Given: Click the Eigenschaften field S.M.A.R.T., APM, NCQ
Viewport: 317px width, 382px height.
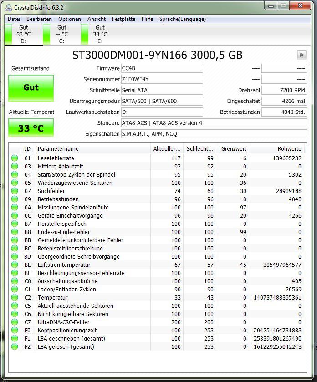Looking at the screenshot, I should tap(214, 134).
